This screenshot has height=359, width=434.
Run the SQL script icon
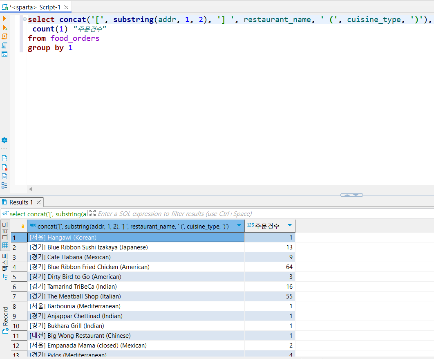click(x=4, y=36)
